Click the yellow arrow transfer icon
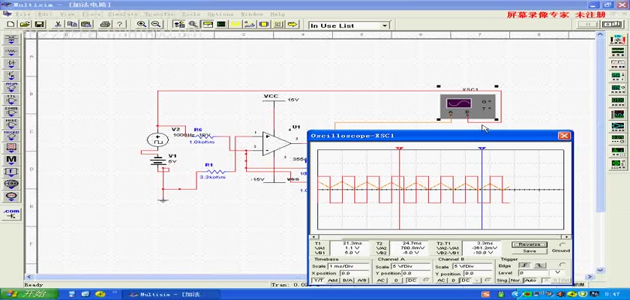 [x=292, y=25]
